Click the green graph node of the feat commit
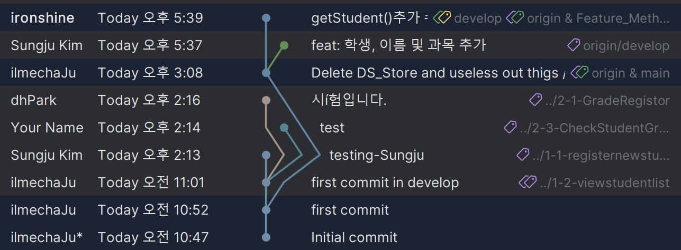 click(x=284, y=46)
